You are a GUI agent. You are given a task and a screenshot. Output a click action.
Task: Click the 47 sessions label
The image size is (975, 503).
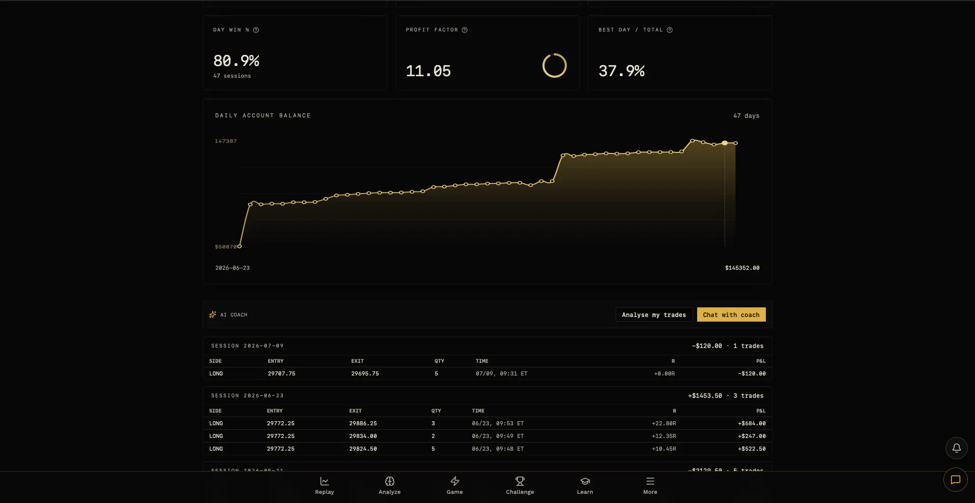pos(232,76)
